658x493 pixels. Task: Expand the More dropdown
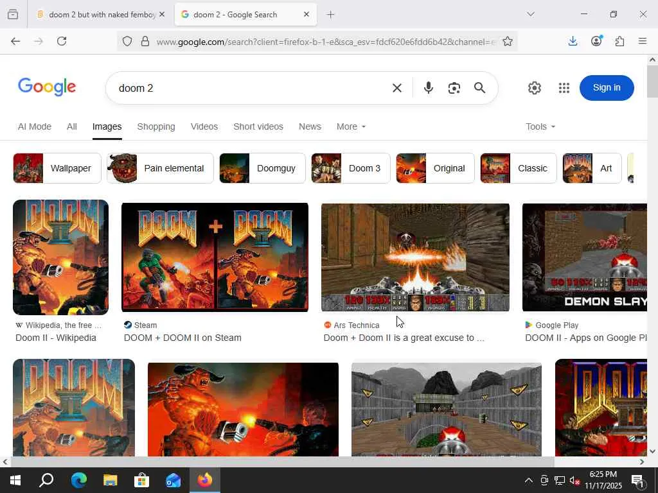tap(351, 126)
